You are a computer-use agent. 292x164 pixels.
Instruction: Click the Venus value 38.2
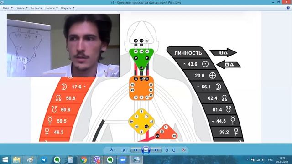point(224,132)
